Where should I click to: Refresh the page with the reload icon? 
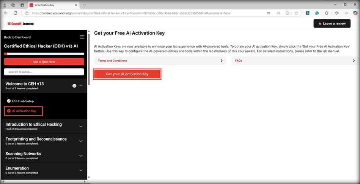(16, 13)
